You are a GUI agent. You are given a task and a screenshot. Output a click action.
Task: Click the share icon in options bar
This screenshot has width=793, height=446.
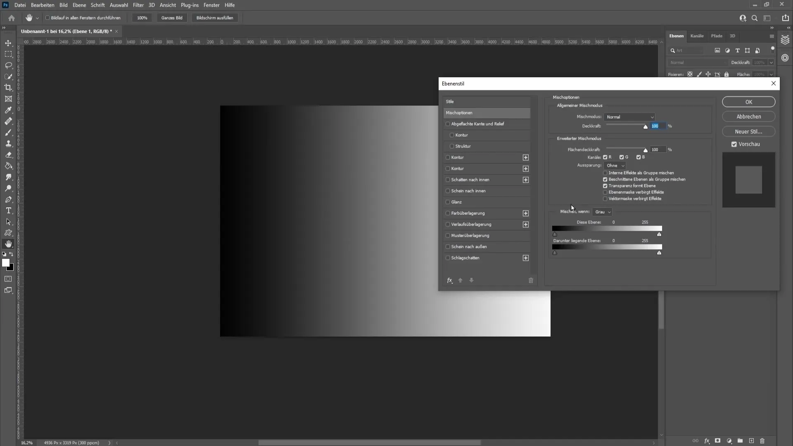785,18
